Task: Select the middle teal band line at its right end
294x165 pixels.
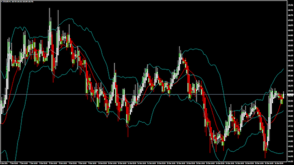Action: pos(283,111)
